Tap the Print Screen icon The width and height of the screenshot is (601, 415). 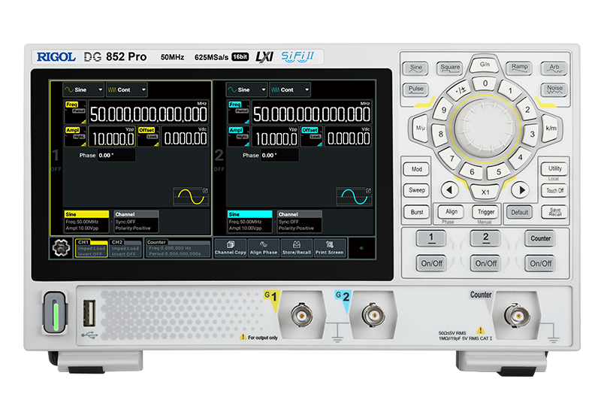[330, 248]
